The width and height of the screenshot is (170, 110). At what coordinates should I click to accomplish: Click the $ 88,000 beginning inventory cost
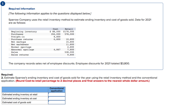(x=55, y=32)
